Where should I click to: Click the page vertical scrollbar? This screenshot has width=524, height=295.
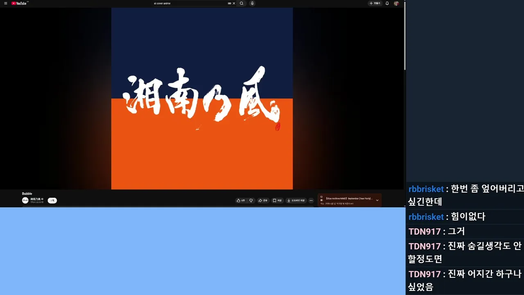click(x=405, y=35)
